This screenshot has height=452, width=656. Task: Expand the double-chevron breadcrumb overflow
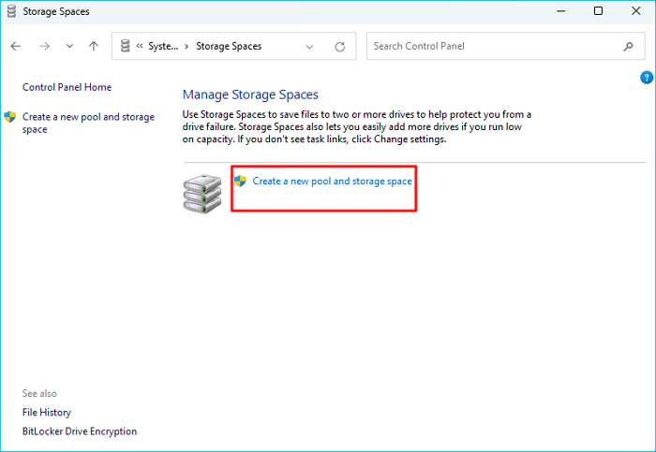pyautogui.click(x=139, y=46)
